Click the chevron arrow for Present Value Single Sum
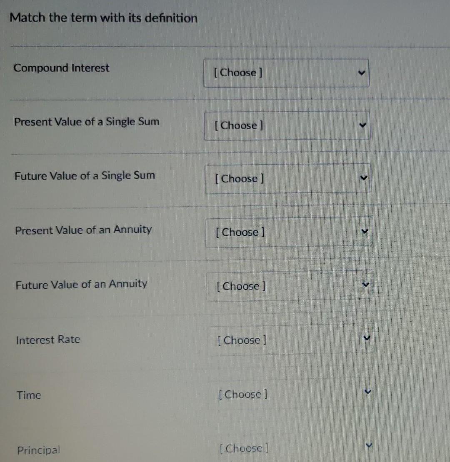Screen dimensions: 450x462 coord(362,125)
